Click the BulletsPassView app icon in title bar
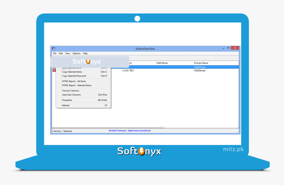284x185 pixels. tap(53, 48)
